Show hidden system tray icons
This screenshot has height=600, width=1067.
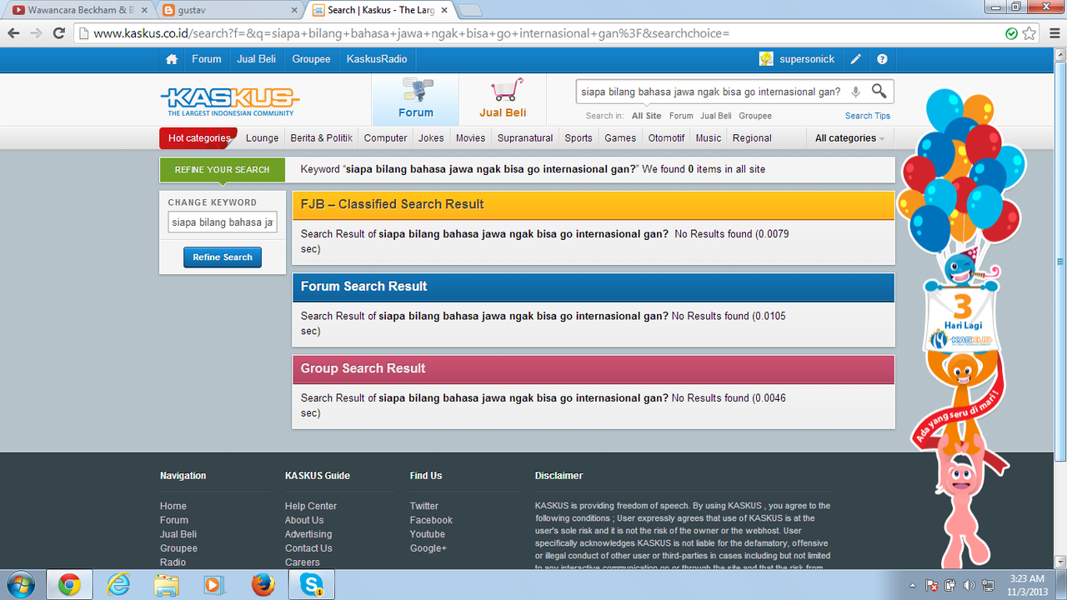(912, 585)
